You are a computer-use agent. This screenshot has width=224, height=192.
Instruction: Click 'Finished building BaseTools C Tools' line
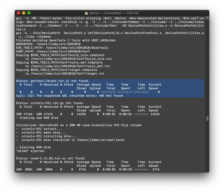66,40
